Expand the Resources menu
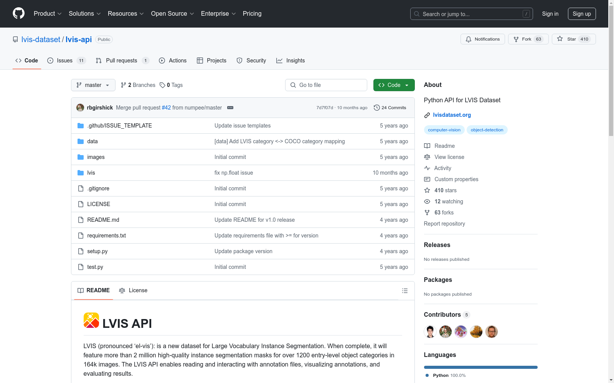Viewport: 614px width, 383px height. (126, 14)
